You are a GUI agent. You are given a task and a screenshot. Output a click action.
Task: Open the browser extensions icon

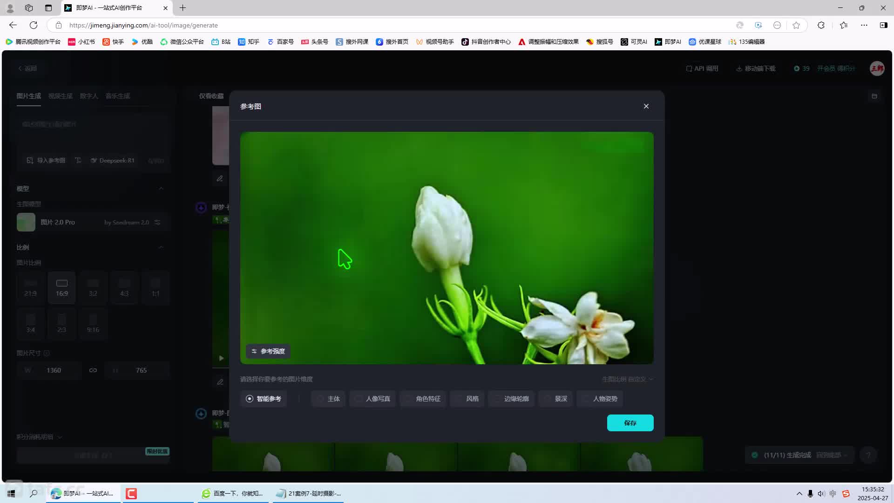[821, 25]
